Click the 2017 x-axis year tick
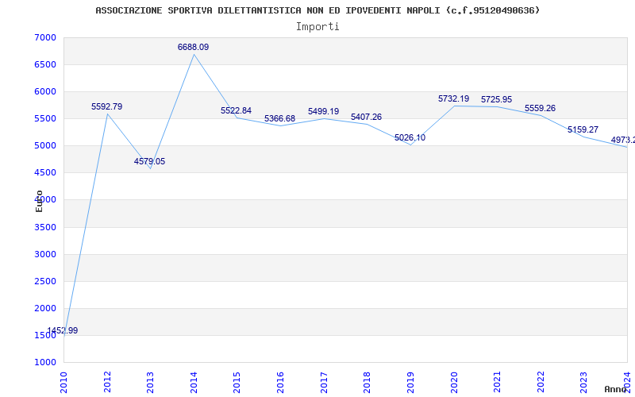 coord(324,382)
